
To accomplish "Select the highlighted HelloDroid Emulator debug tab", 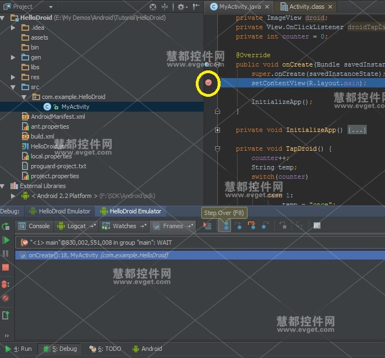I will (131, 211).
